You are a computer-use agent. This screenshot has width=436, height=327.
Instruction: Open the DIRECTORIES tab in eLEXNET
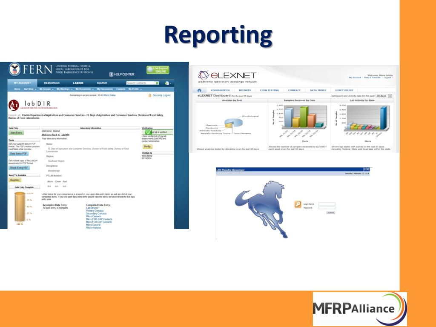pyautogui.click(x=344, y=90)
